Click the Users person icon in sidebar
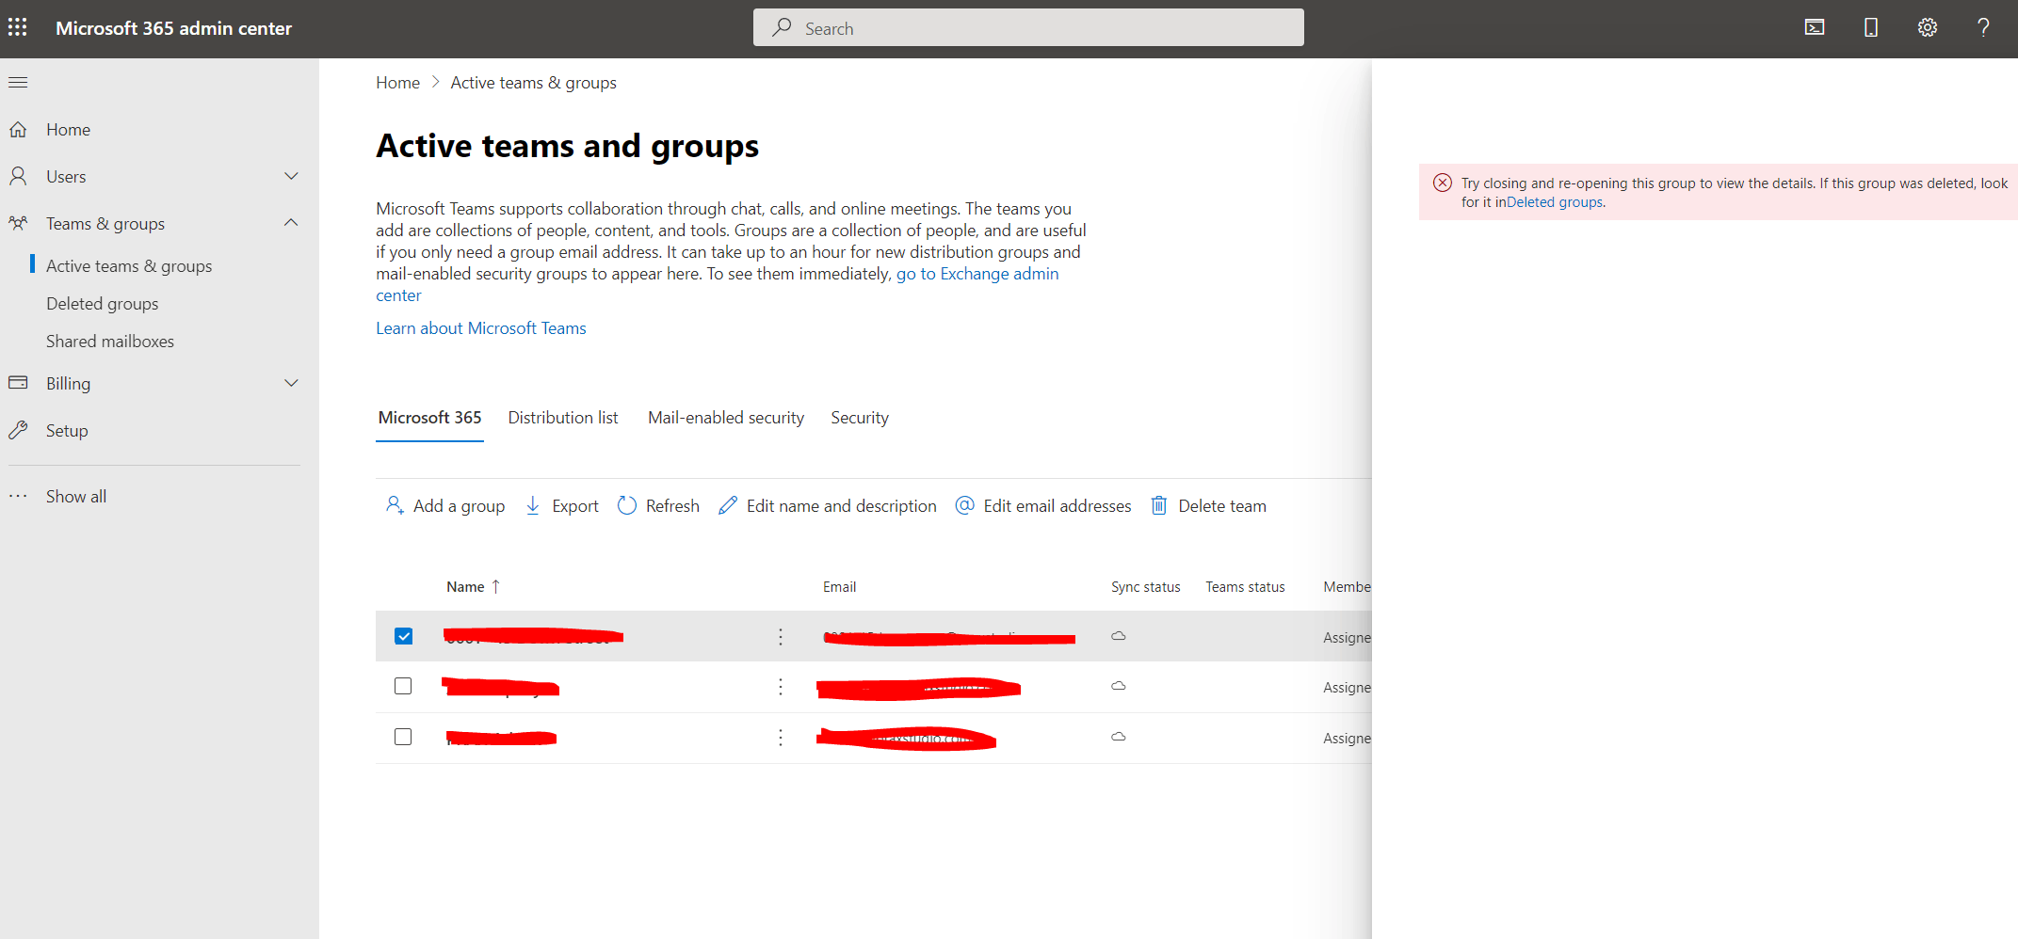 pyautogui.click(x=18, y=177)
